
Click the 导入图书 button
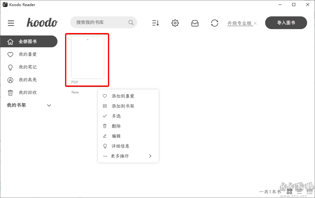tap(286, 23)
